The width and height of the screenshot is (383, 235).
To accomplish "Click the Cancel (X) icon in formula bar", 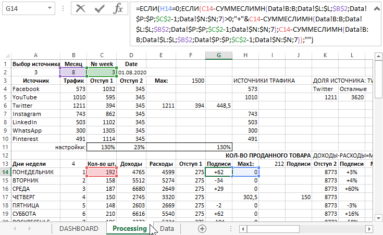I will [80, 8].
